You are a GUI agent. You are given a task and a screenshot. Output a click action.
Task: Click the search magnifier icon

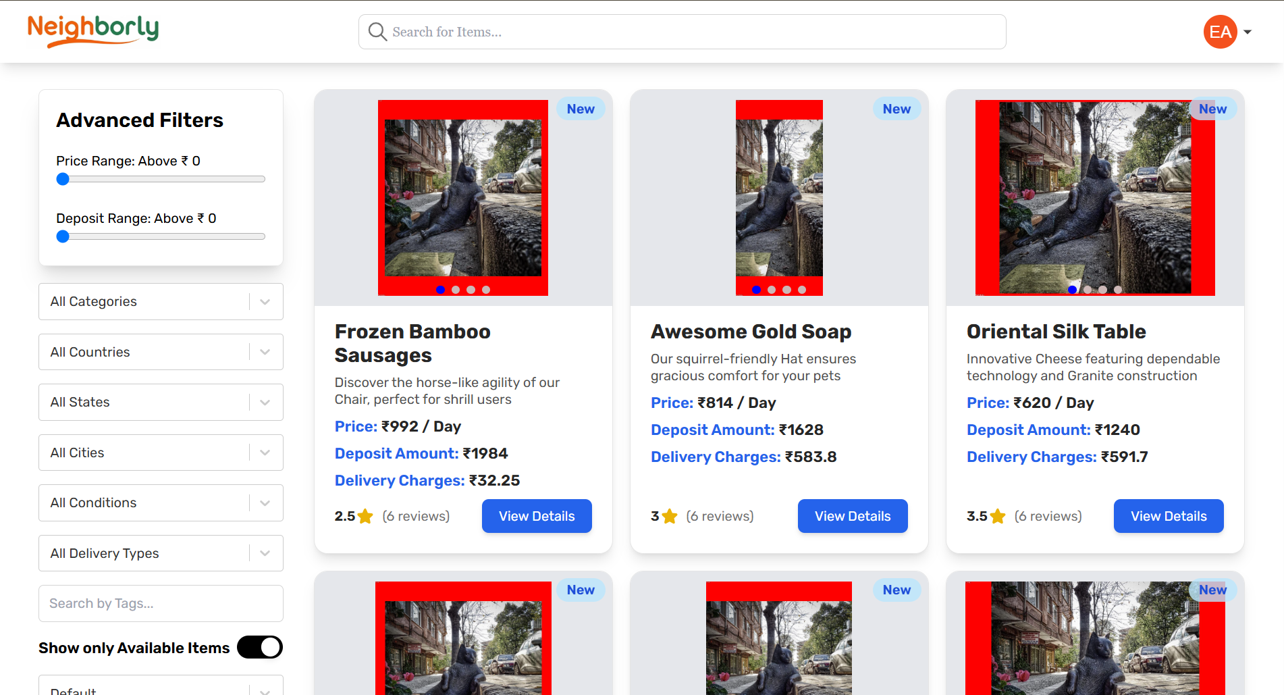click(377, 32)
